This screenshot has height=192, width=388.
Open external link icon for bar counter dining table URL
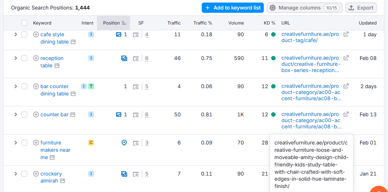[346, 86]
